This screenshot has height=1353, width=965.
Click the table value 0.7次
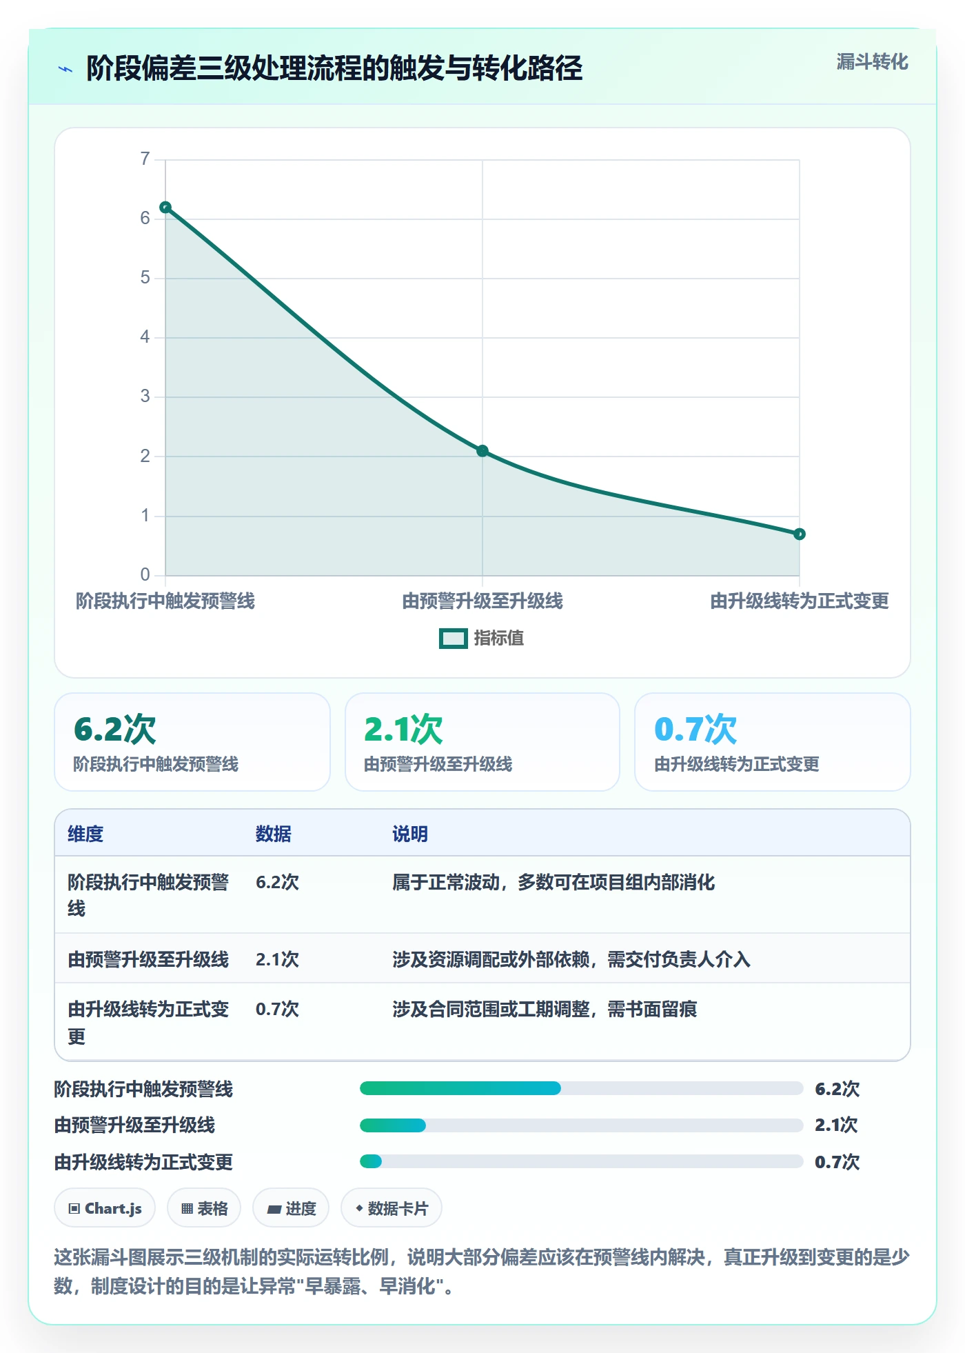[277, 1009]
